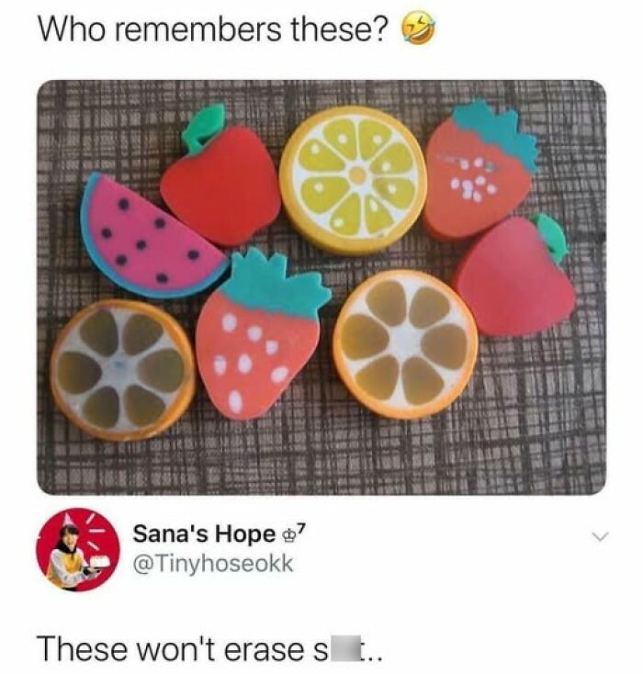The height and width of the screenshot is (674, 643).
Task: Open Sana's Hope profile picture
Action: [x=78, y=550]
